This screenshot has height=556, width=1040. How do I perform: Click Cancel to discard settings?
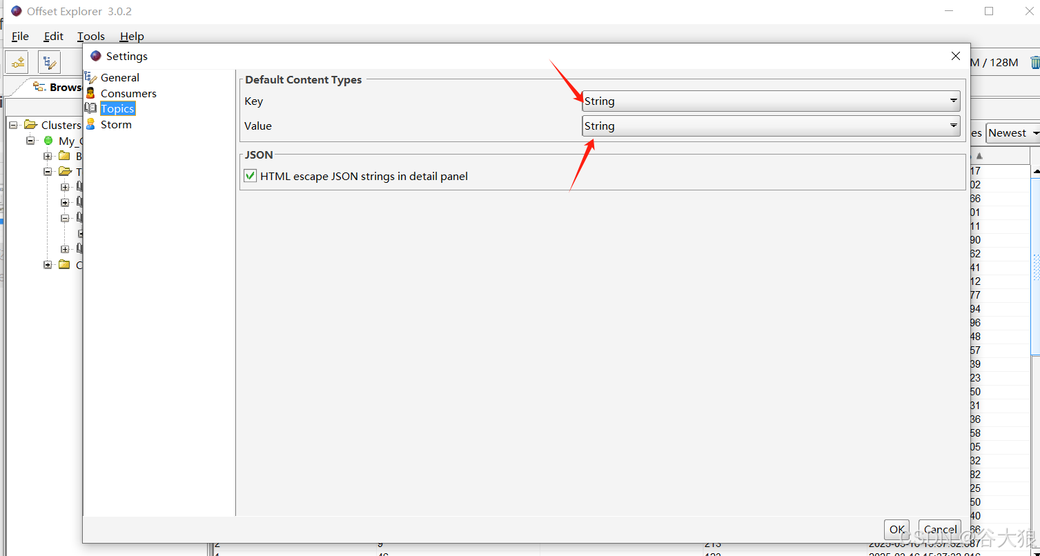[940, 530]
